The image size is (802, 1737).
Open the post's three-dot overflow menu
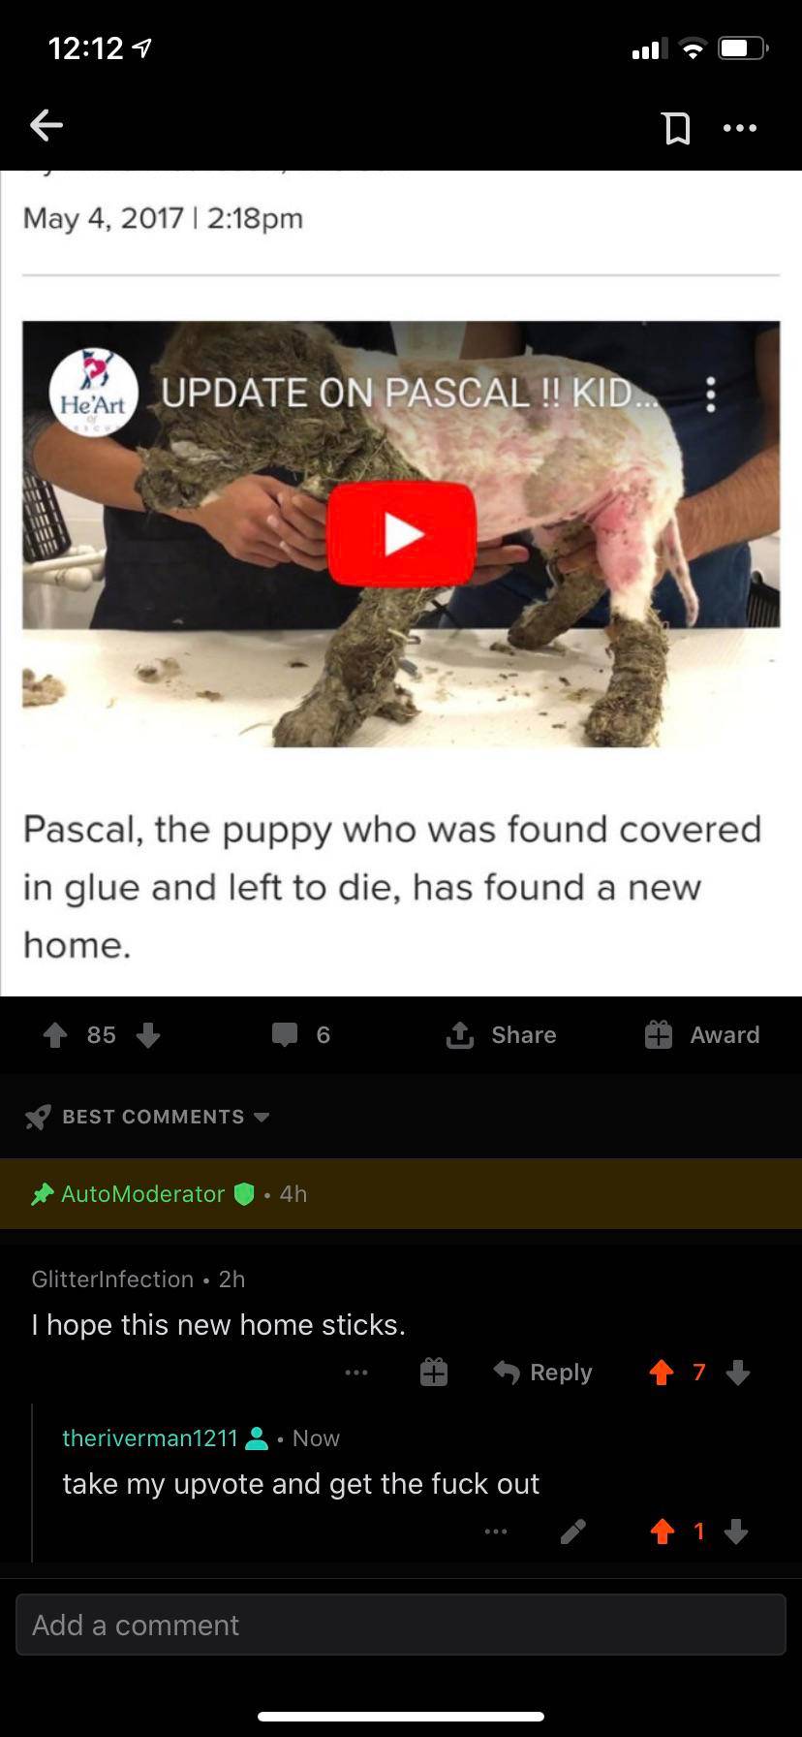tap(740, 127)
